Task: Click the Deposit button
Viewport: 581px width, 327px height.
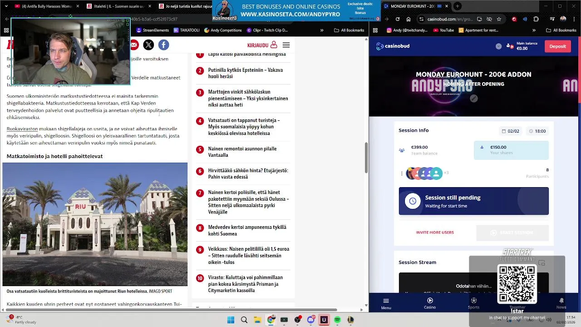Action: point(557,46)
